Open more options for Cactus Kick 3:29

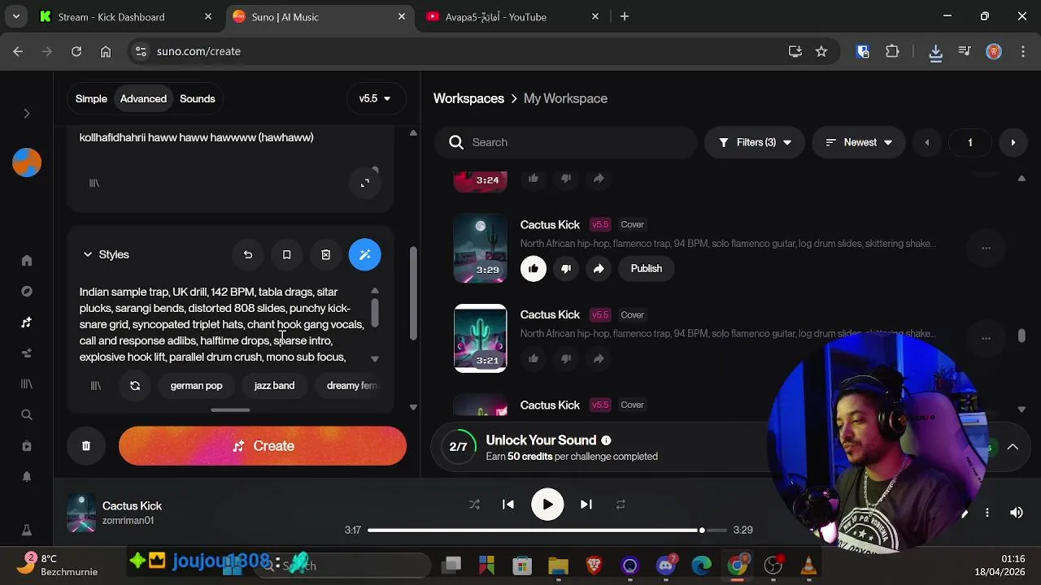(x=986, y=248)
